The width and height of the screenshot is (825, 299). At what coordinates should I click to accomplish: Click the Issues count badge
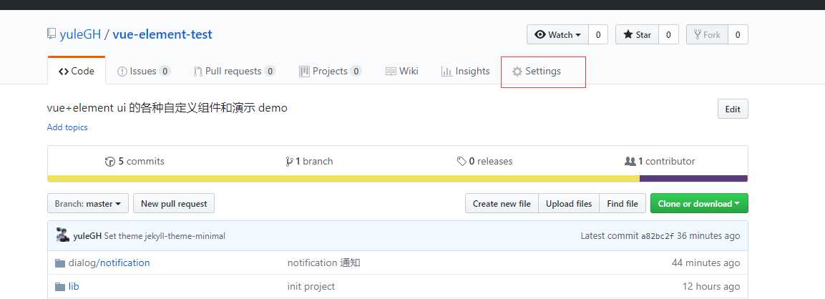point(165,71)
